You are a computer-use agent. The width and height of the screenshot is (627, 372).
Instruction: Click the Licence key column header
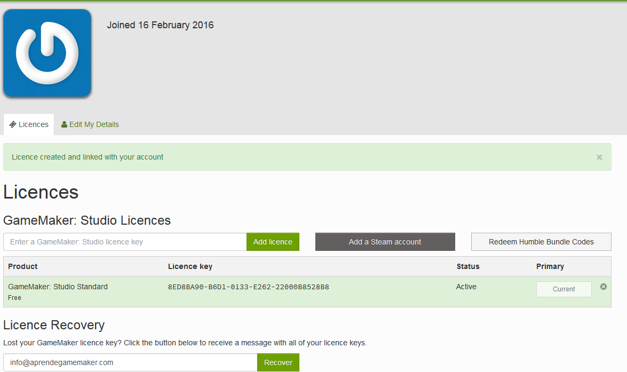[190, 266]
